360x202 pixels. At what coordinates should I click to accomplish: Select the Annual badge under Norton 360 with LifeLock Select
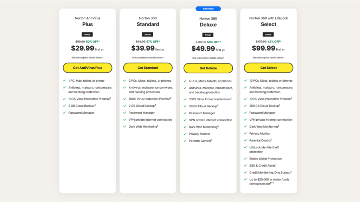pos(268,34)
